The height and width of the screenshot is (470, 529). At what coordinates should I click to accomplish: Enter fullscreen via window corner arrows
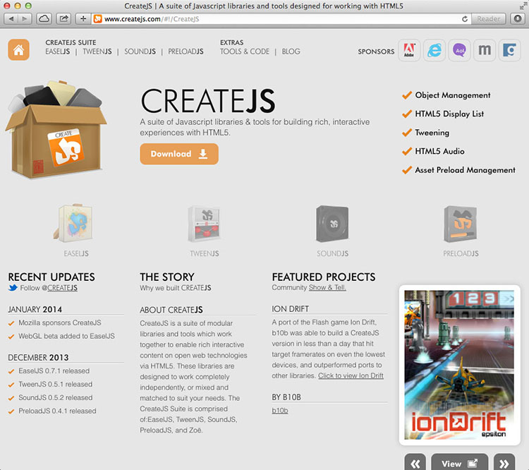(x=523, y=6)
